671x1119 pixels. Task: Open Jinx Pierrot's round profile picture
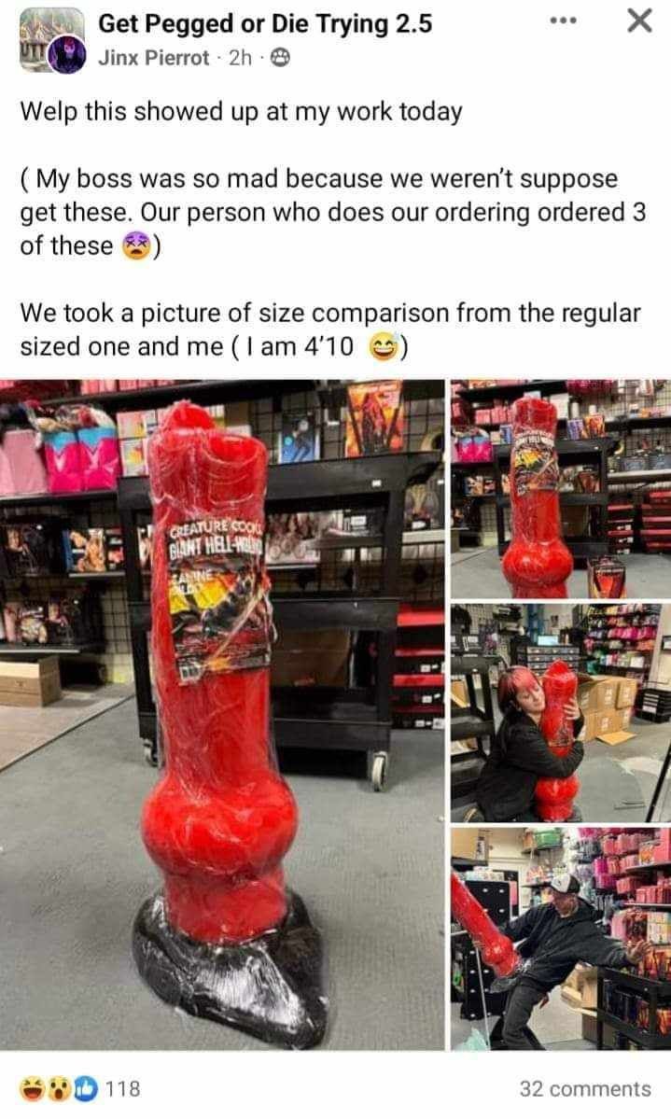[x=68, y=56]
